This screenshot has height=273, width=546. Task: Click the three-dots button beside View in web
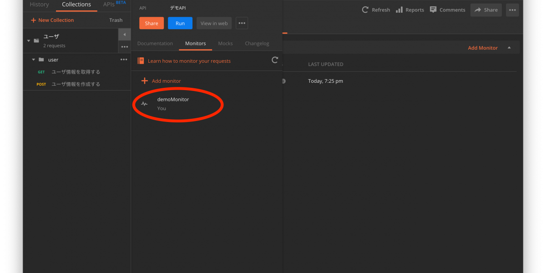pyautogui.click(x=242, y=23)
